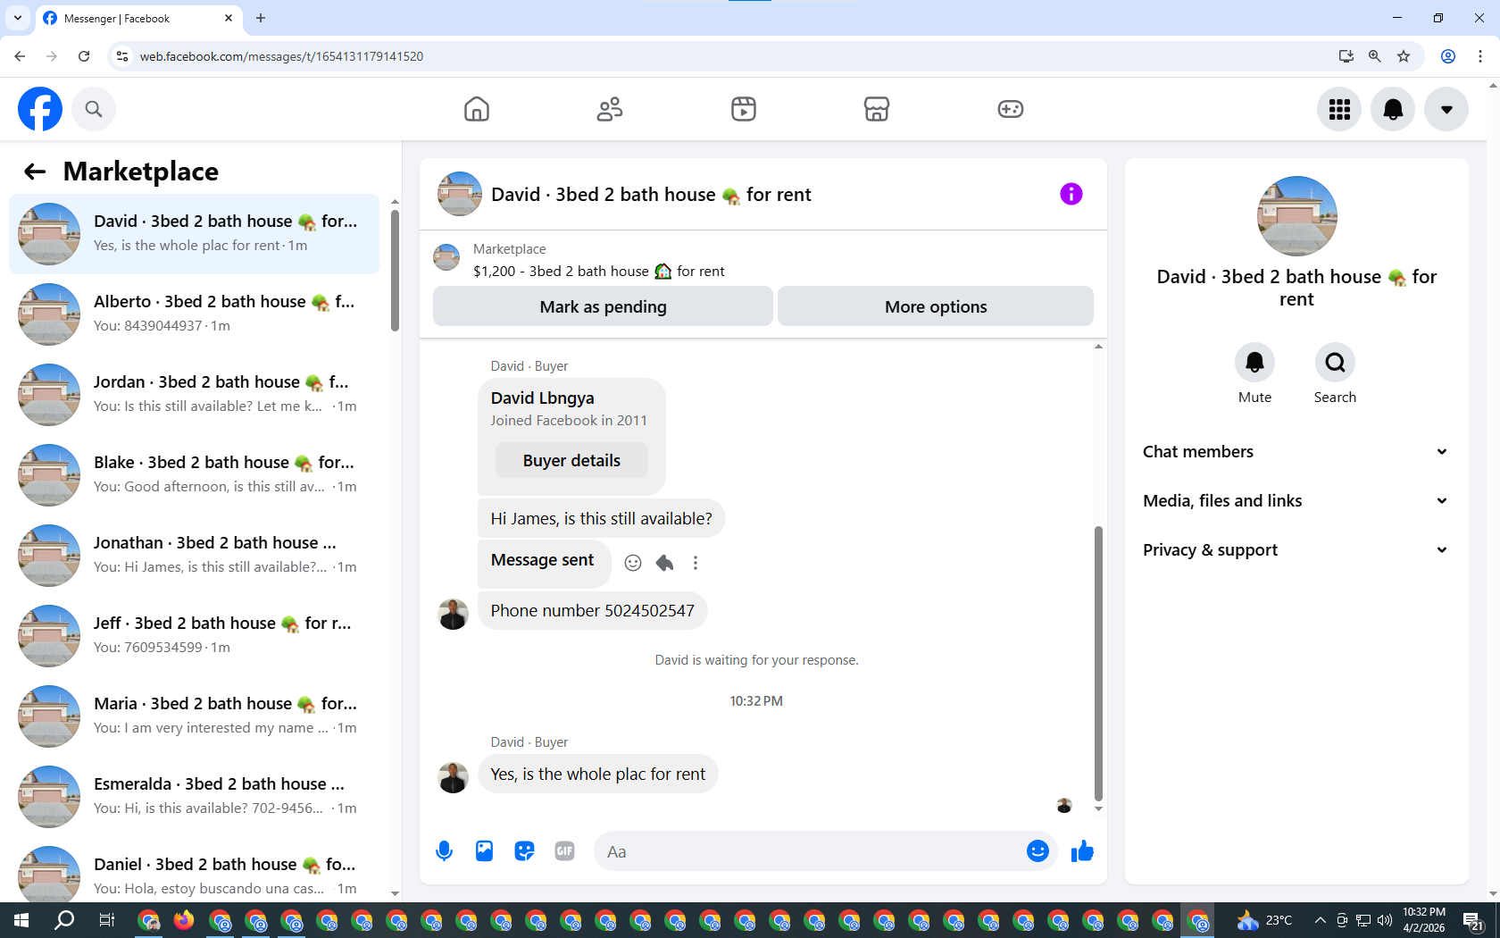Viewport: 1500px width, 938px height.
Task: Open the GIF picker
Action: click(564, 851)
